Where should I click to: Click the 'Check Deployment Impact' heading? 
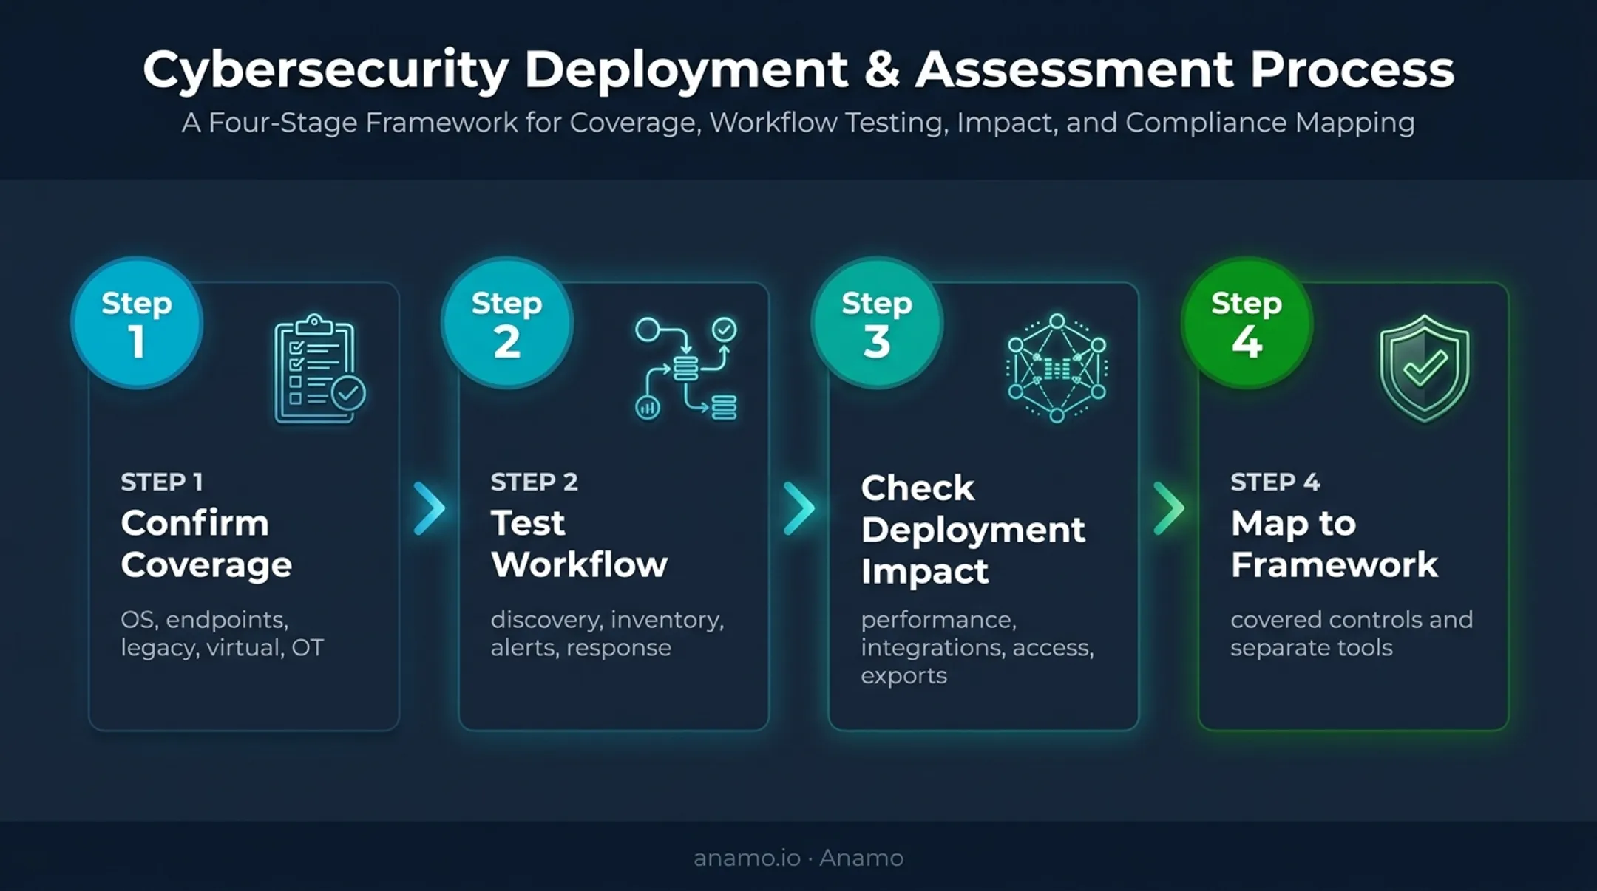(973, 530)
